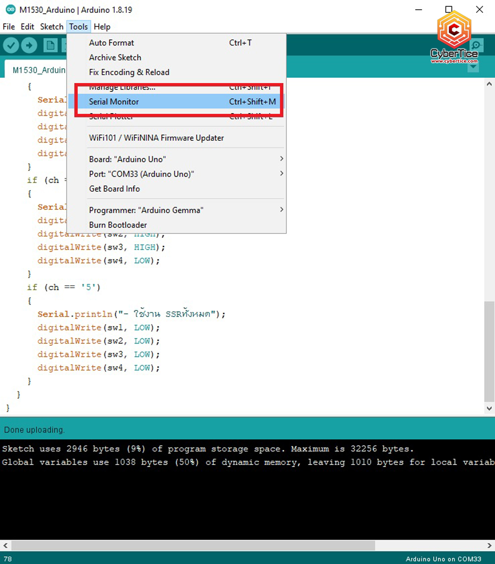Launch WiFi101 / WiFiNINA Firmware Updater
Viewport: 495px width, 564px height.
177,138
